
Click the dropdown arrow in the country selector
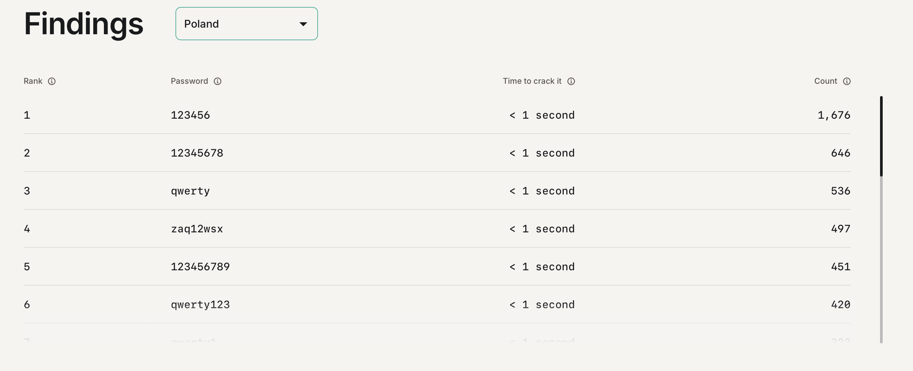(x=303, y=24)
